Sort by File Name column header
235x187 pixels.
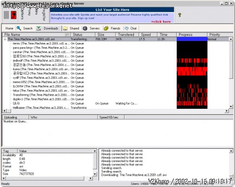pos(36,34)
